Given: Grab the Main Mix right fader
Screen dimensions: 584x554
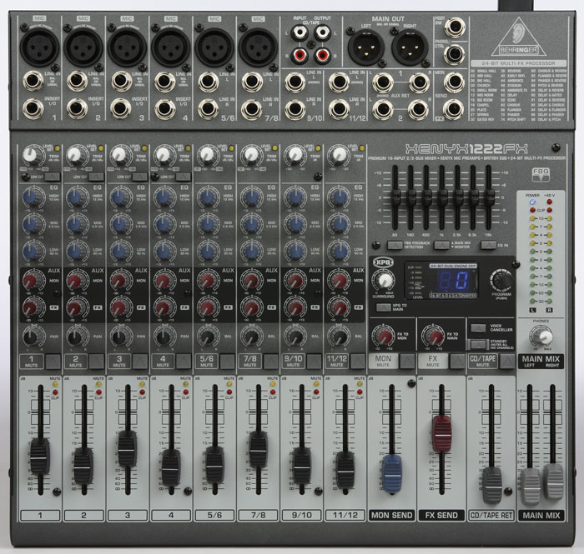Looking at the screenshot, I should click(x=553, y=482).
